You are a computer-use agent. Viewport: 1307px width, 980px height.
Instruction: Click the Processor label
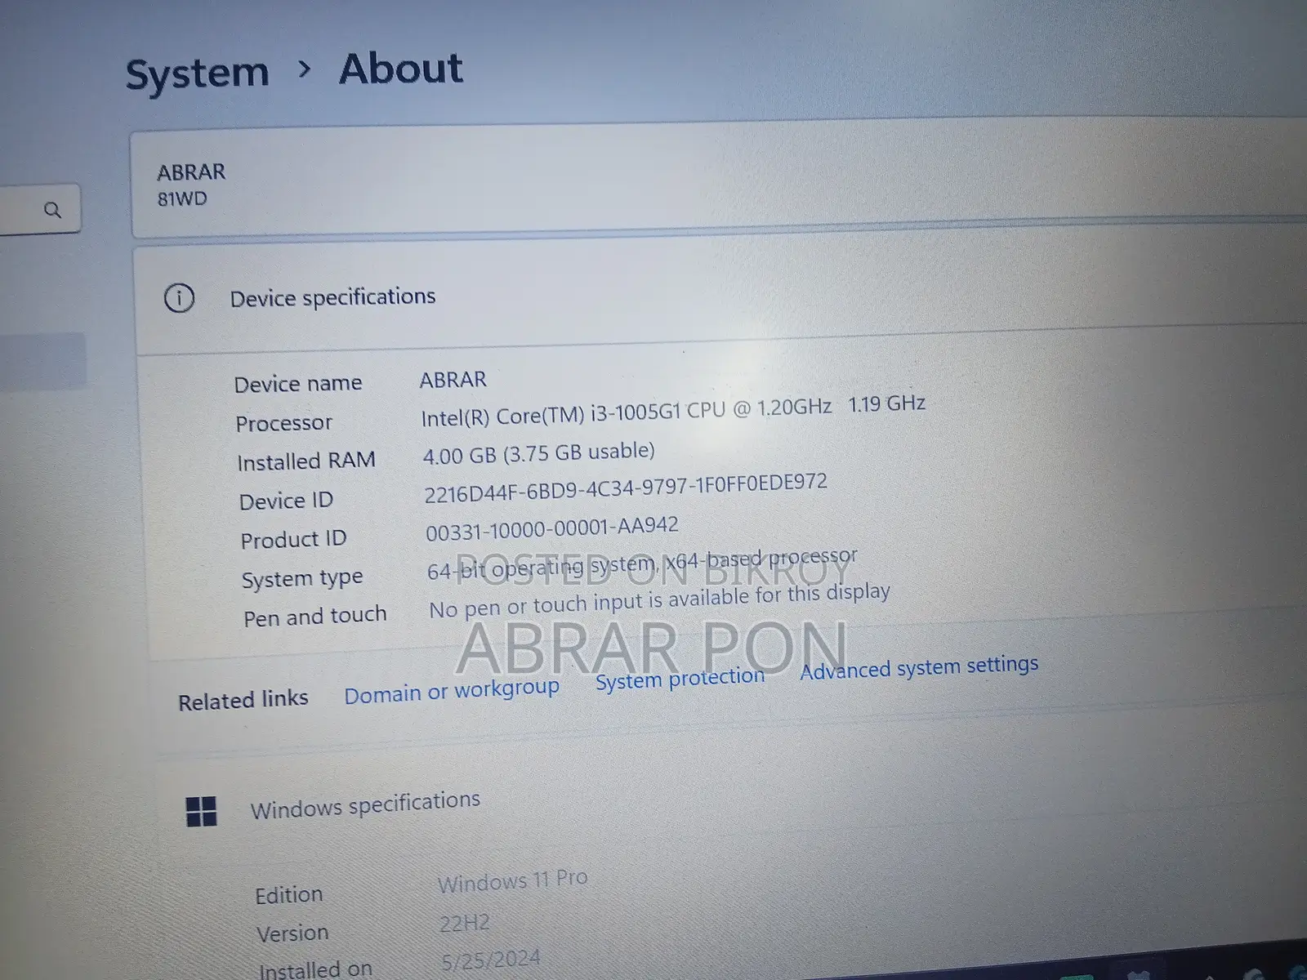pos(284,423)
